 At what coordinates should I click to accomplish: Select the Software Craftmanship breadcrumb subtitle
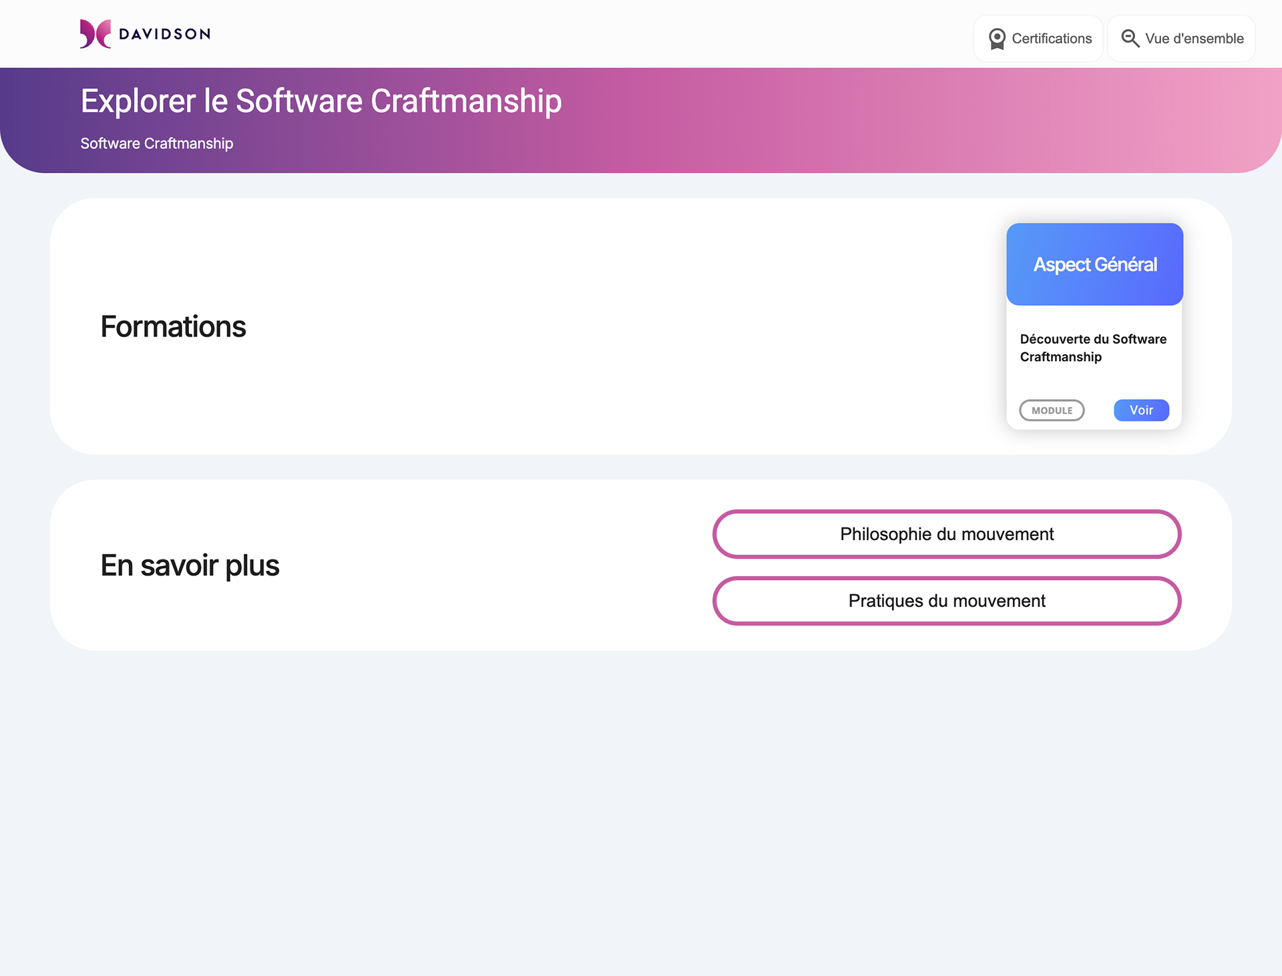(x=157, y=144)
